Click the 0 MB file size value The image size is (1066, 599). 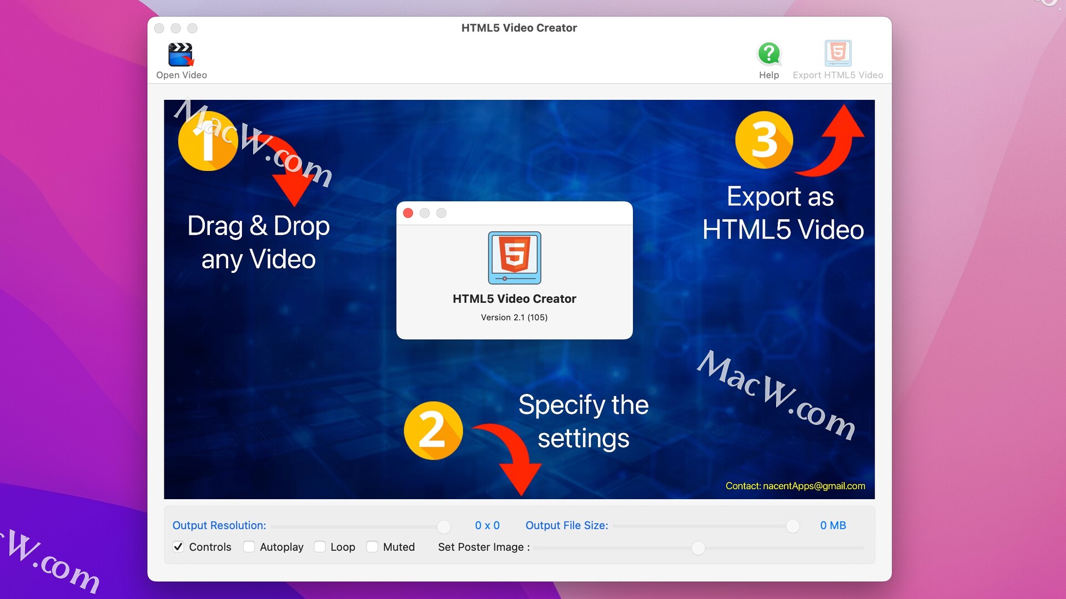(833, 525)
